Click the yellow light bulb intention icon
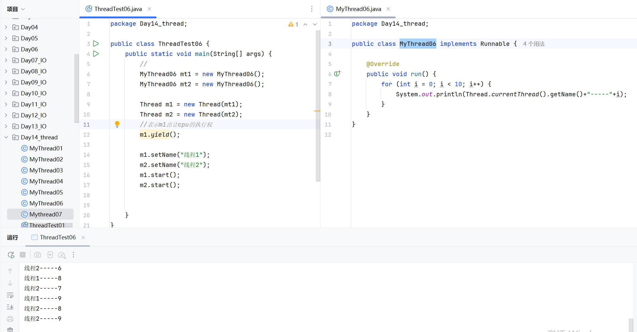Screen dimensions: 637x332 117,124
